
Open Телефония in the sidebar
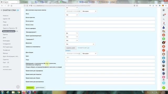[6, 50]
